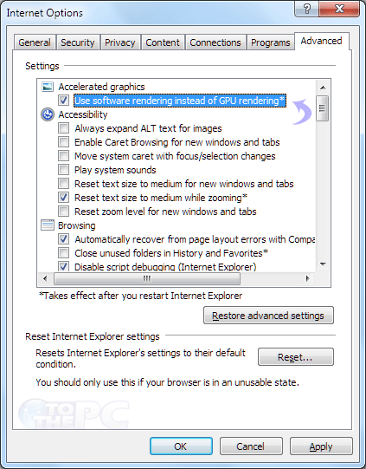
Task: Click the horizontal scroll left arrow
Action: point(45,279)
